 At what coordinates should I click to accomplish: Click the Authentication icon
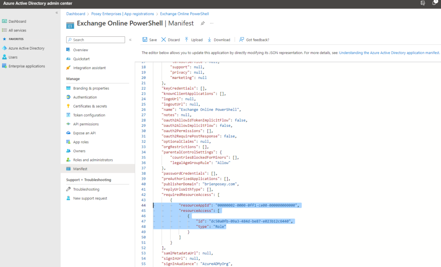[x=68, y=97]
